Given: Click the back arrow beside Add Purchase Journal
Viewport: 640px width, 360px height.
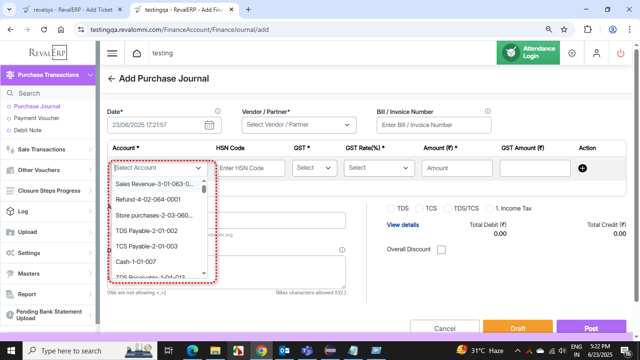Looking at the screenshot, I should (x=112, y=79).
